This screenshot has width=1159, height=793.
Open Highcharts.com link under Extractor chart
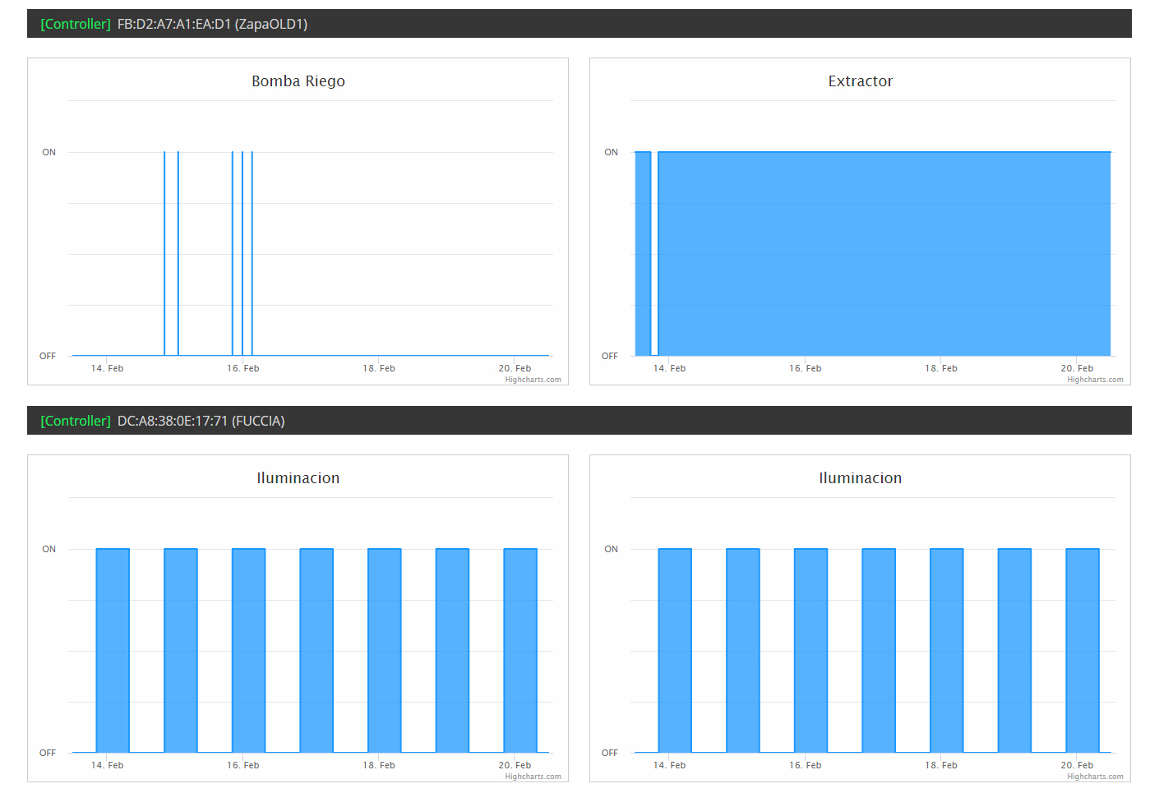[x=1095, y=380]
